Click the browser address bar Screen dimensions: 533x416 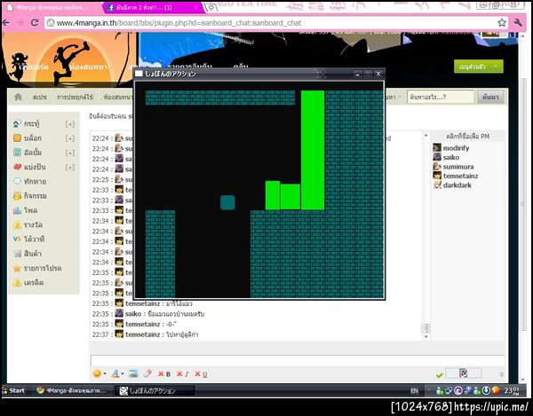[276, 23]
